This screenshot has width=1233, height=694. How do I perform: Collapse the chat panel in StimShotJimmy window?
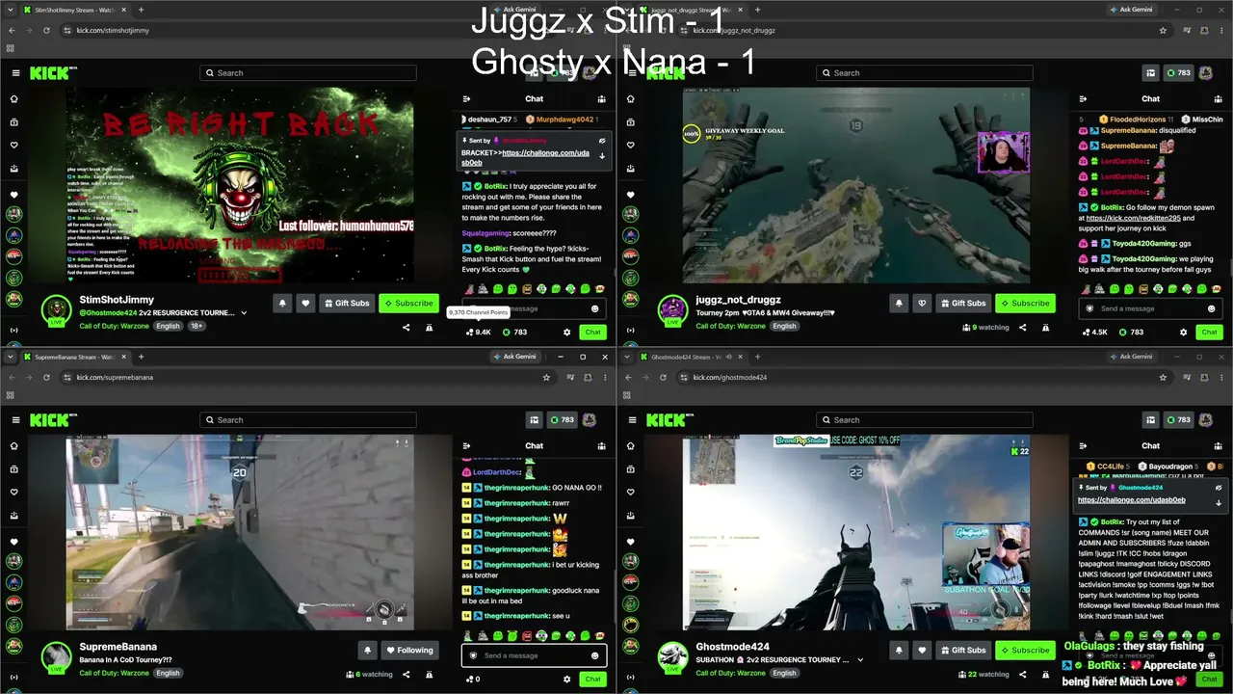click(466, 98)
